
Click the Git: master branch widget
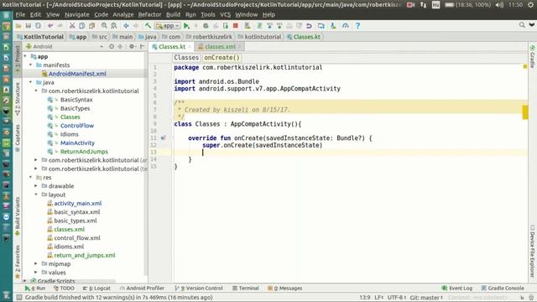click(x=426, y=298)
